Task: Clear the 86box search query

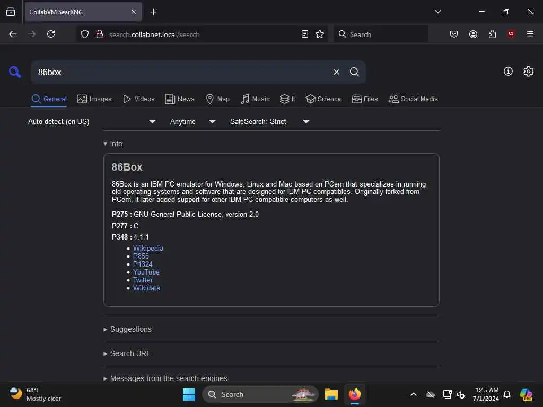Action: click(x=336, y=72)
